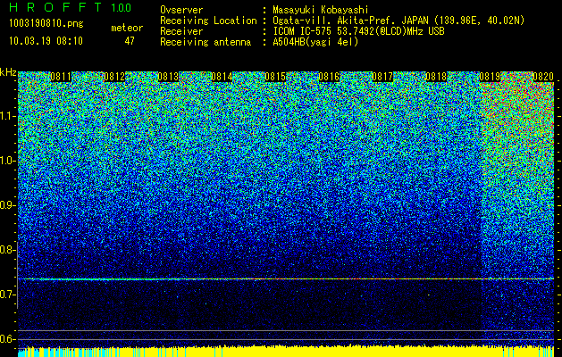Click the 0818 time marker
The image size is (562, 357).
point(436,77)
